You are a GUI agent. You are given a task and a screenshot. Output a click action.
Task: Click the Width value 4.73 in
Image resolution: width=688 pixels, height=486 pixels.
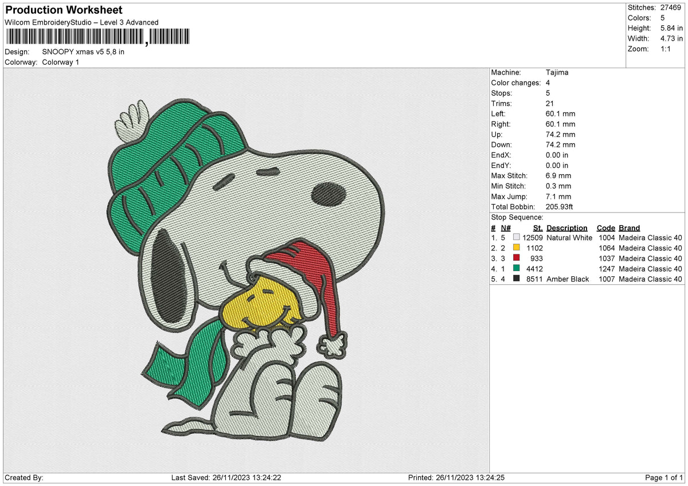tap(671, 38)
